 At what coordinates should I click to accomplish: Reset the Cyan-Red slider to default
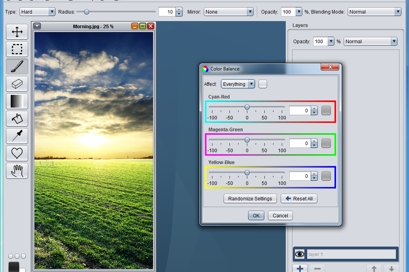point(326,111)
